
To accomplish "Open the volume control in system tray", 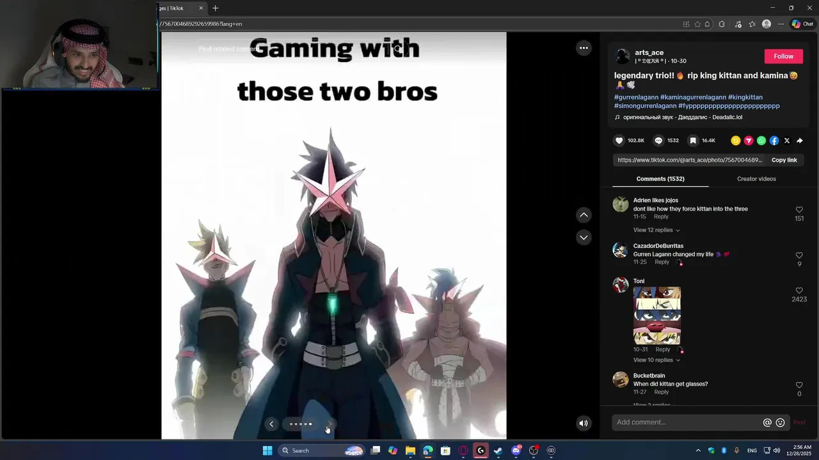I will pyautogui.click(x=777, y=450).
